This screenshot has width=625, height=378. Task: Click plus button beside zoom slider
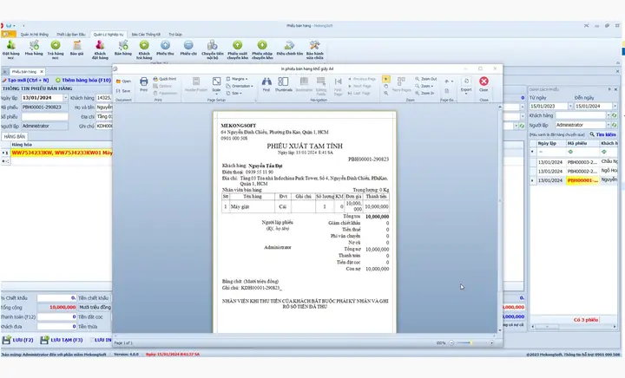pyautogui.click(x=491, y=343)
